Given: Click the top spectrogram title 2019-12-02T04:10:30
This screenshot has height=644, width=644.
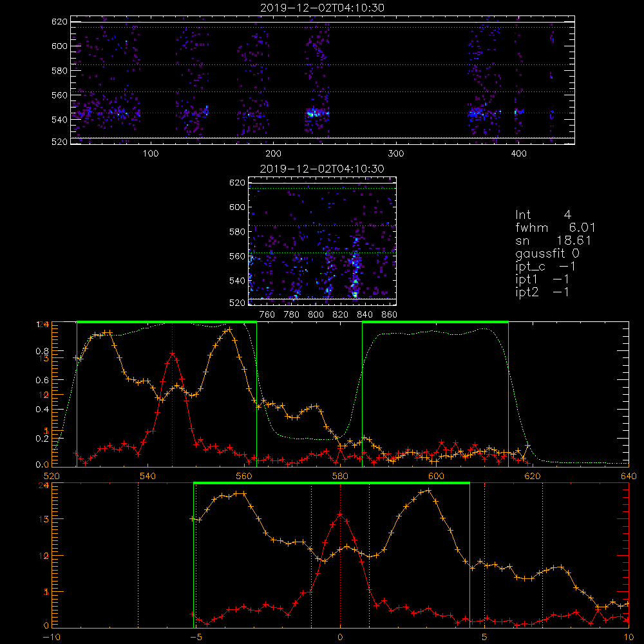Looking at the screenshot, I should click(x=323, y=8).
